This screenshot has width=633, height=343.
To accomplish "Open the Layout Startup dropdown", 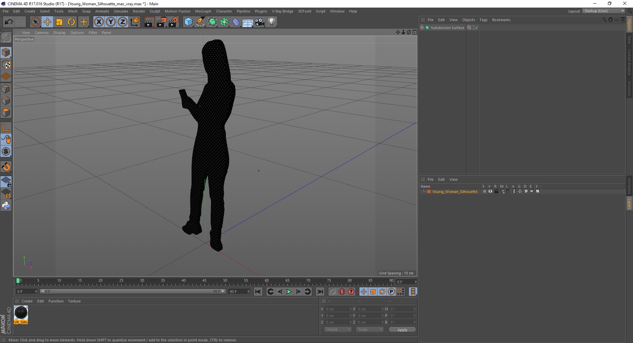I will 604,11.
